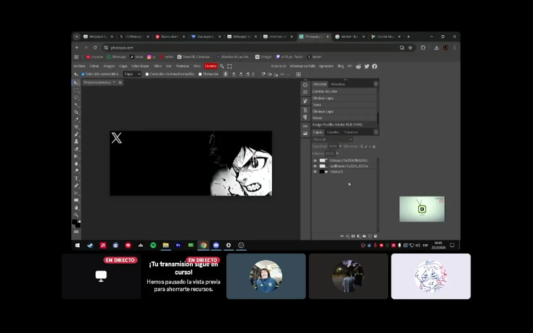Expand the Relleno slider arrow
The image size is (533, 333).
[337, 154]
